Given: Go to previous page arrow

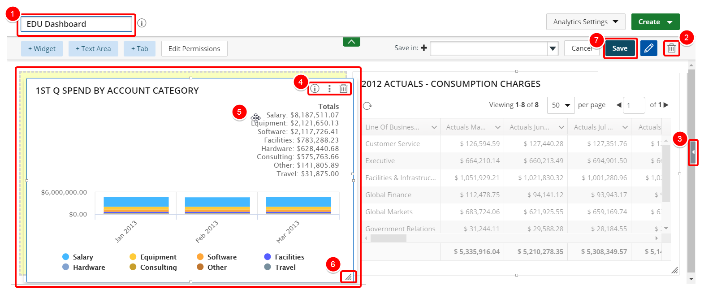Looking at the screenshot, I should [619, 105].
